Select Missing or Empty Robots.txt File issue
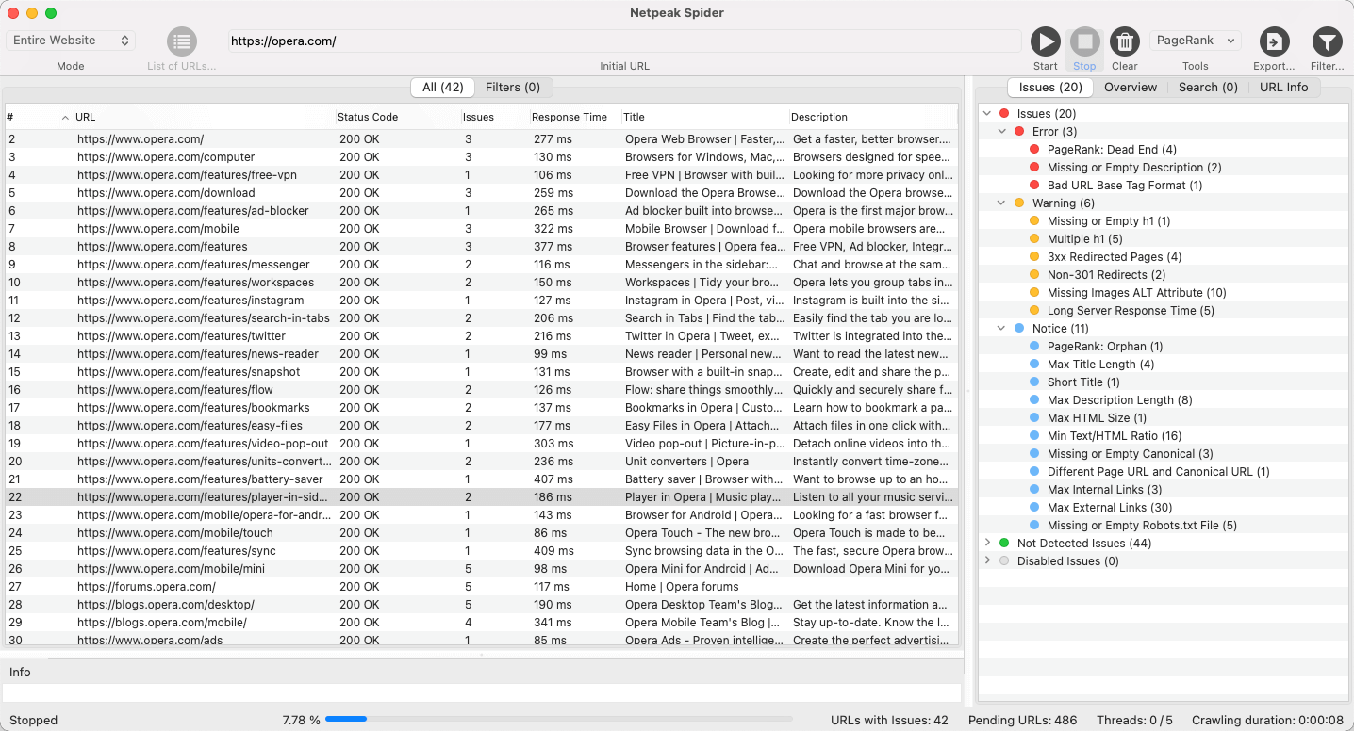Screen dimensions: 1354x731 [x=1142, y=526]
